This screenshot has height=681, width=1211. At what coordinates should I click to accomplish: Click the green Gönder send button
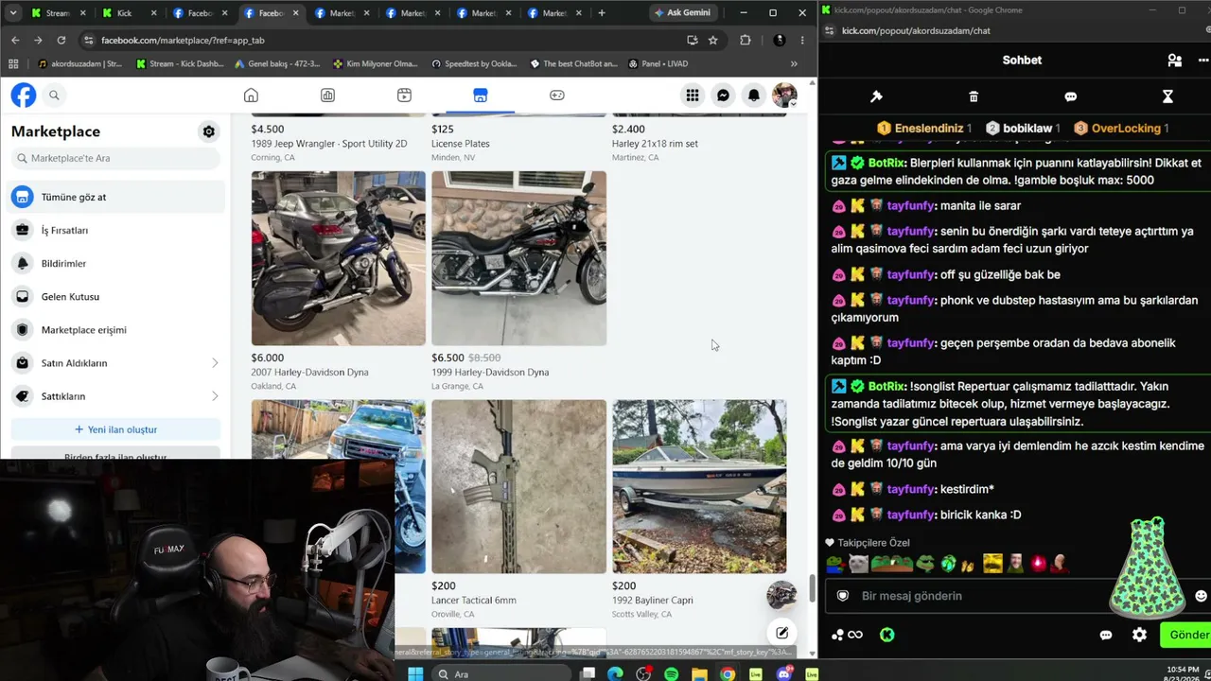coord(1187,635)
